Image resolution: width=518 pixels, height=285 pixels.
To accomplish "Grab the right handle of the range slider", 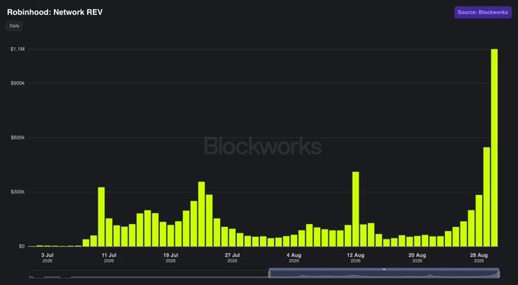I will [498, 274].
